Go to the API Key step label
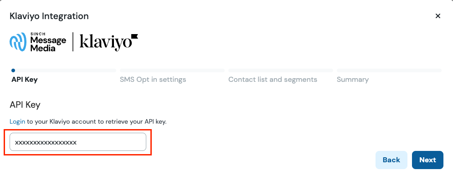 click(x=25, y=80)
